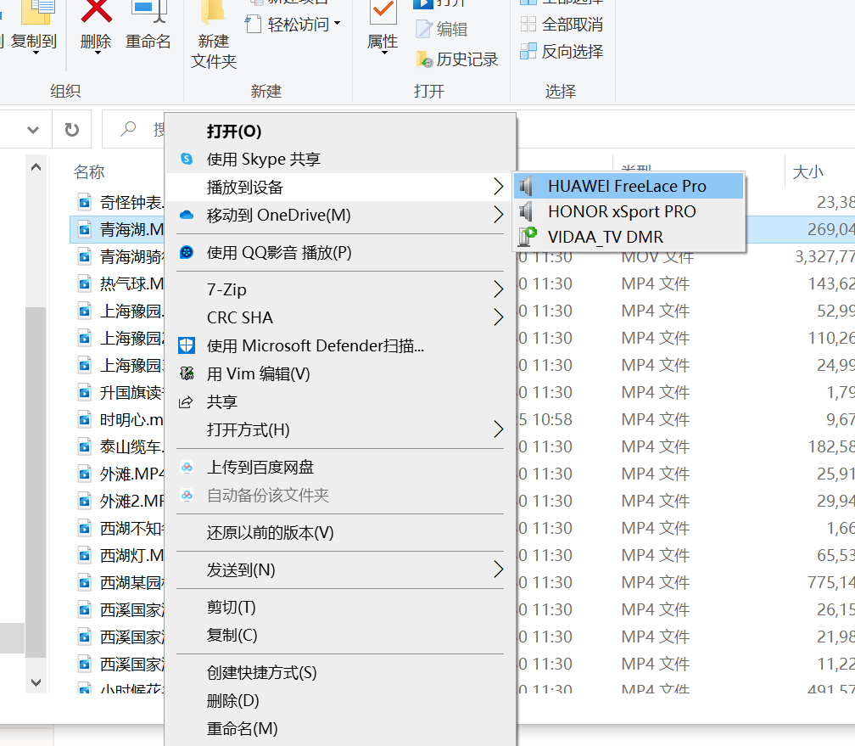The image size is (855, 746).
Task: Cast to VIDAA_TV DMR device
Action: 629,237
